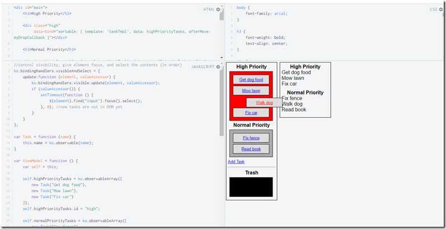
Task: Click the HTML panel label
Action: (209, 9)
